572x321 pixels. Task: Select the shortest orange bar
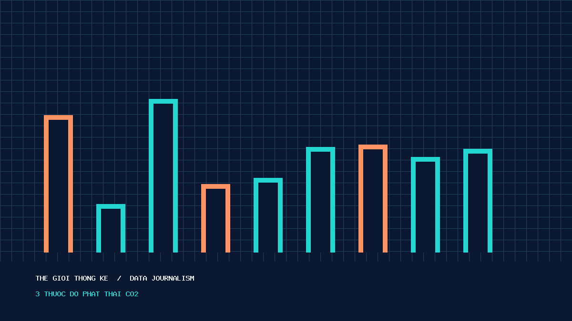[x=215, y=218]
